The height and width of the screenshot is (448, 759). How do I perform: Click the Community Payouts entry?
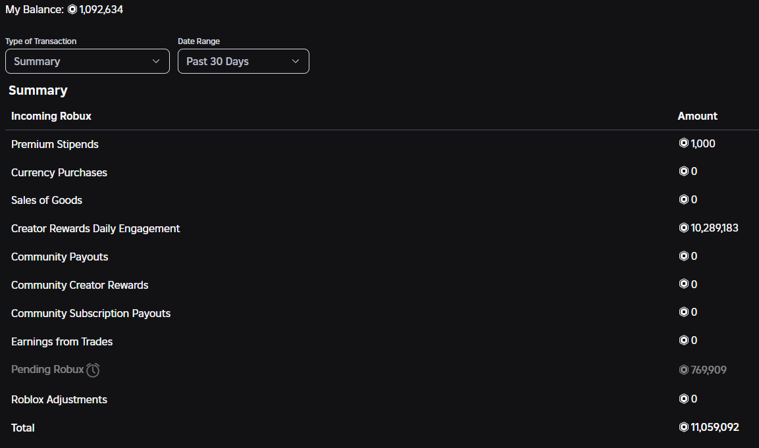pyautogui.click(x=59, y=257)
